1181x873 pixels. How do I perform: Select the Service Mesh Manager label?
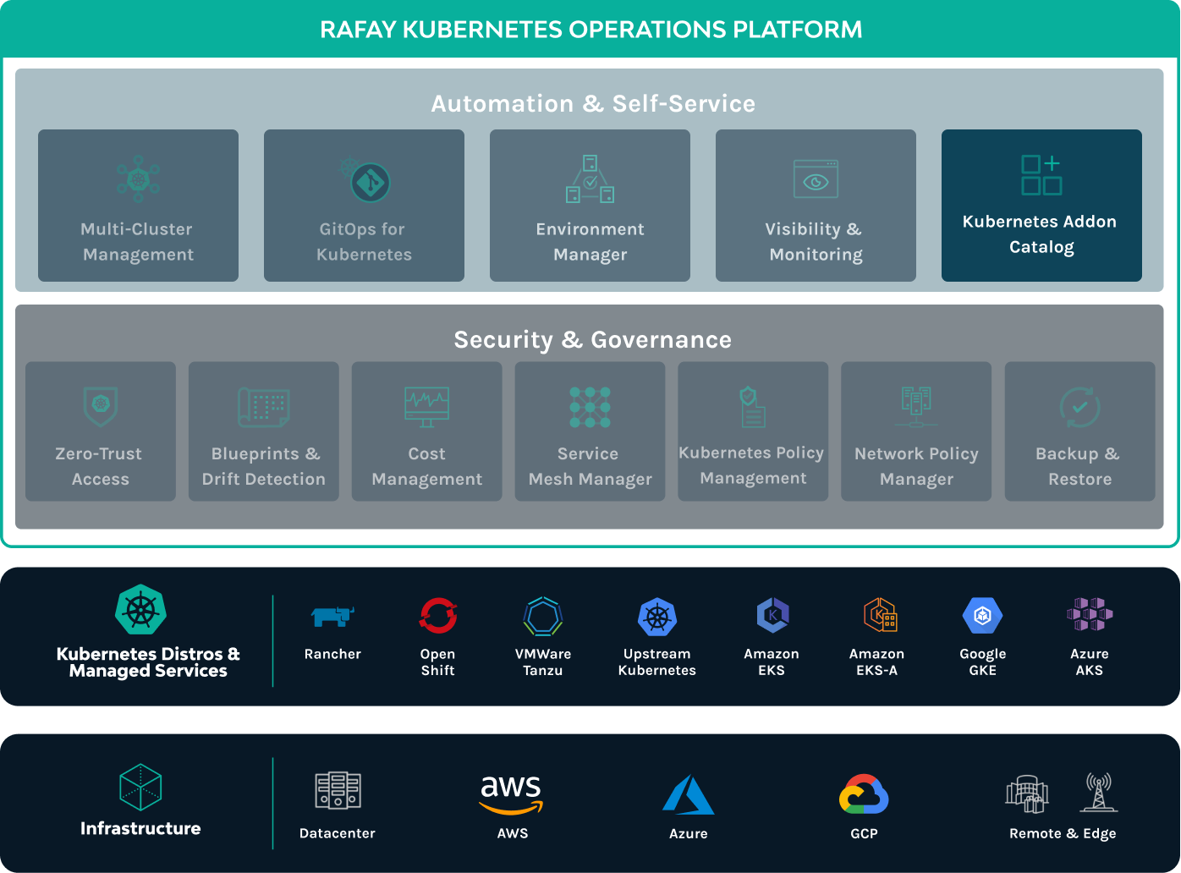coord(590,466)
